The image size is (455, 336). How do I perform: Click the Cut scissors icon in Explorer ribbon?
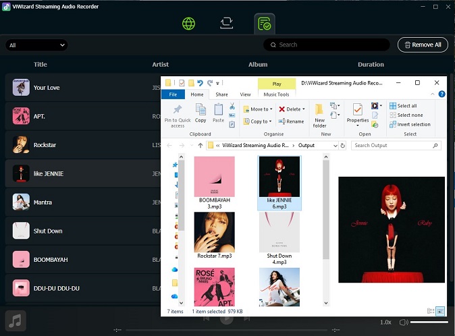tap(232, 106)
